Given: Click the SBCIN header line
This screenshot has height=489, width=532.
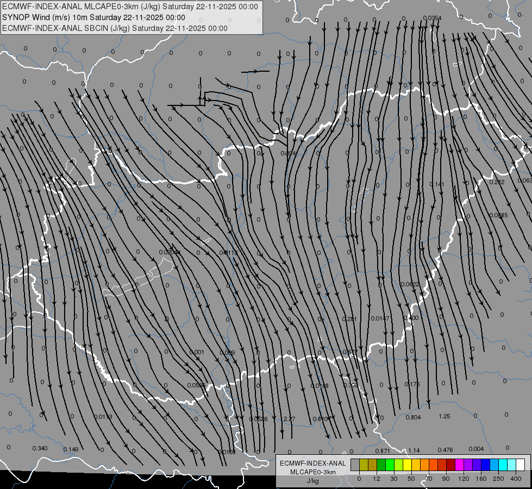Looking at the screenshot, I should (115, 28).
